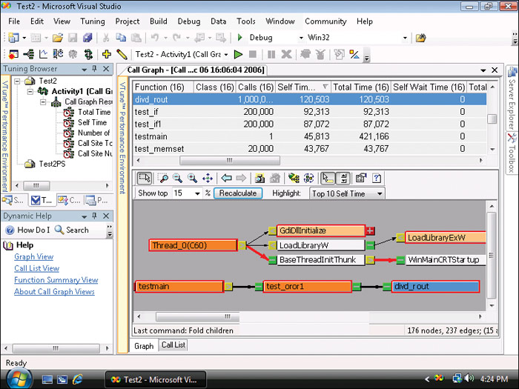Sort by the Self Time column header
Screen dimensions: 519x389
click(303, 87)
